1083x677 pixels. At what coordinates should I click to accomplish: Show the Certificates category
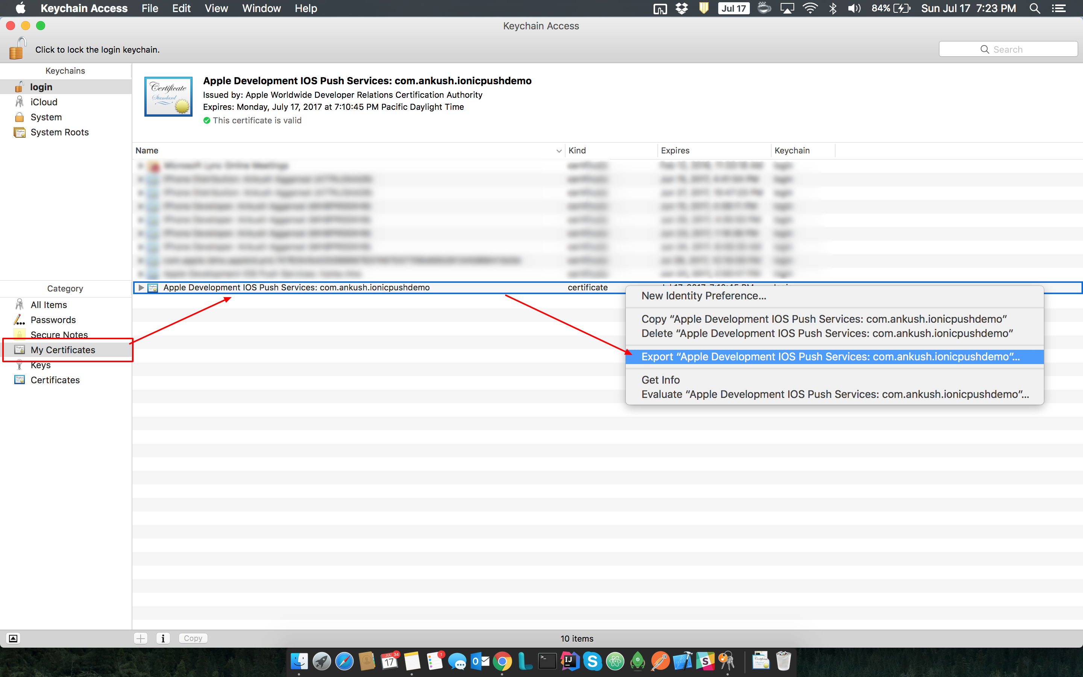click(x=66, y=380)
